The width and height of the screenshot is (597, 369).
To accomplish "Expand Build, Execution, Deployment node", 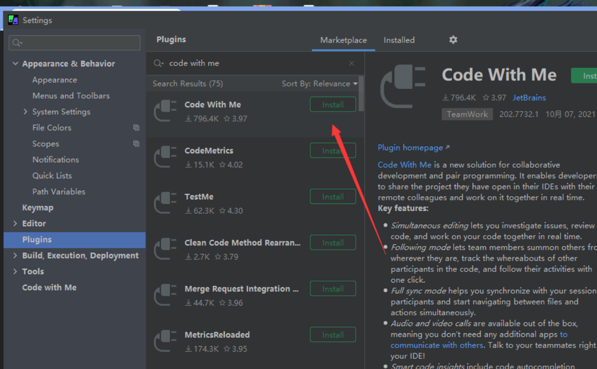I will (x=15, y=256).
